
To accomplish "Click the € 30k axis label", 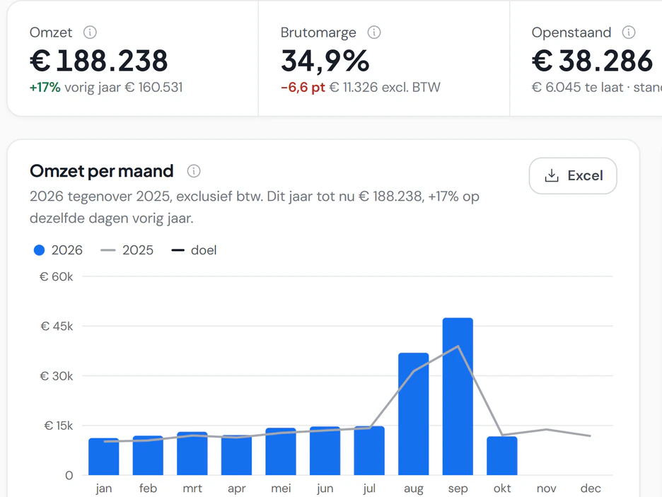I will (x=56, y=376).
